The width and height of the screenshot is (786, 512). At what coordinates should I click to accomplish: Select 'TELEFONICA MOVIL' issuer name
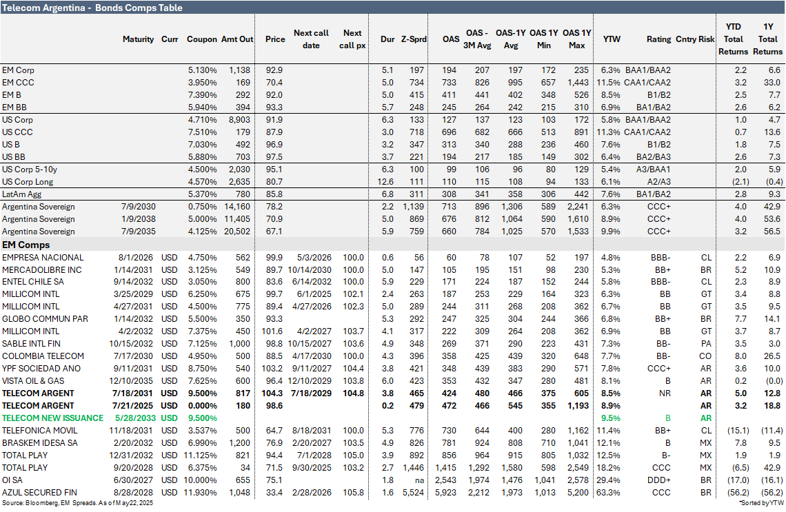pos(39,430)
